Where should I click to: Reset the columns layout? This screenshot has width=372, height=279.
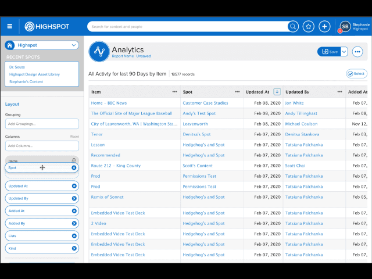coord(74,137)
